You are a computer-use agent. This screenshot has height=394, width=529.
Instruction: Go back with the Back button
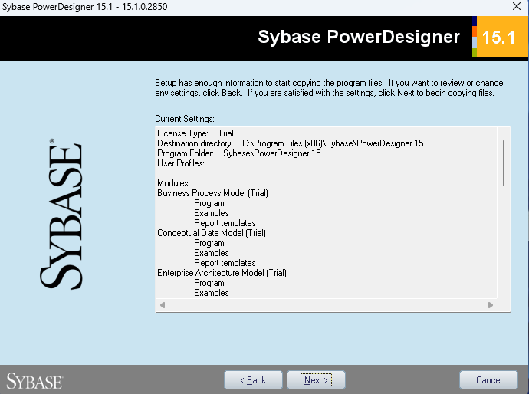tap(253, 380)
